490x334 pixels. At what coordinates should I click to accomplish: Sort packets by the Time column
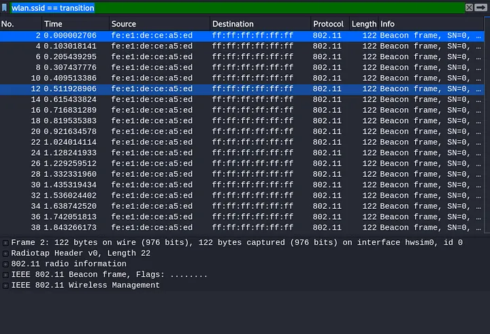click(x=75, y=24)
